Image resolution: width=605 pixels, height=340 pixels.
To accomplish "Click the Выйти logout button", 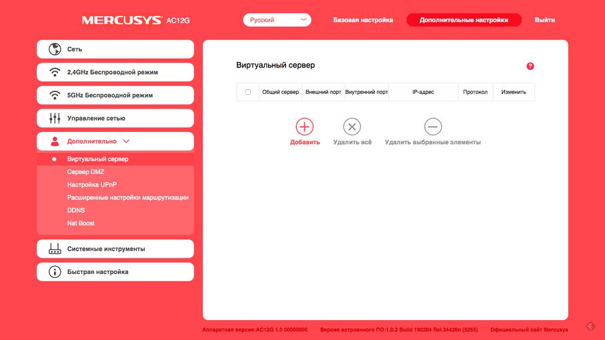I will pyautogui.click(x=544, y=20).
